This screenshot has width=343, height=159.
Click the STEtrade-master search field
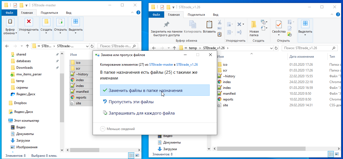(118, 46)
